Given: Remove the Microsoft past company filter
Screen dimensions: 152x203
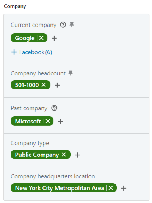Looking at the screenshot, I should (x=48, y=121).
